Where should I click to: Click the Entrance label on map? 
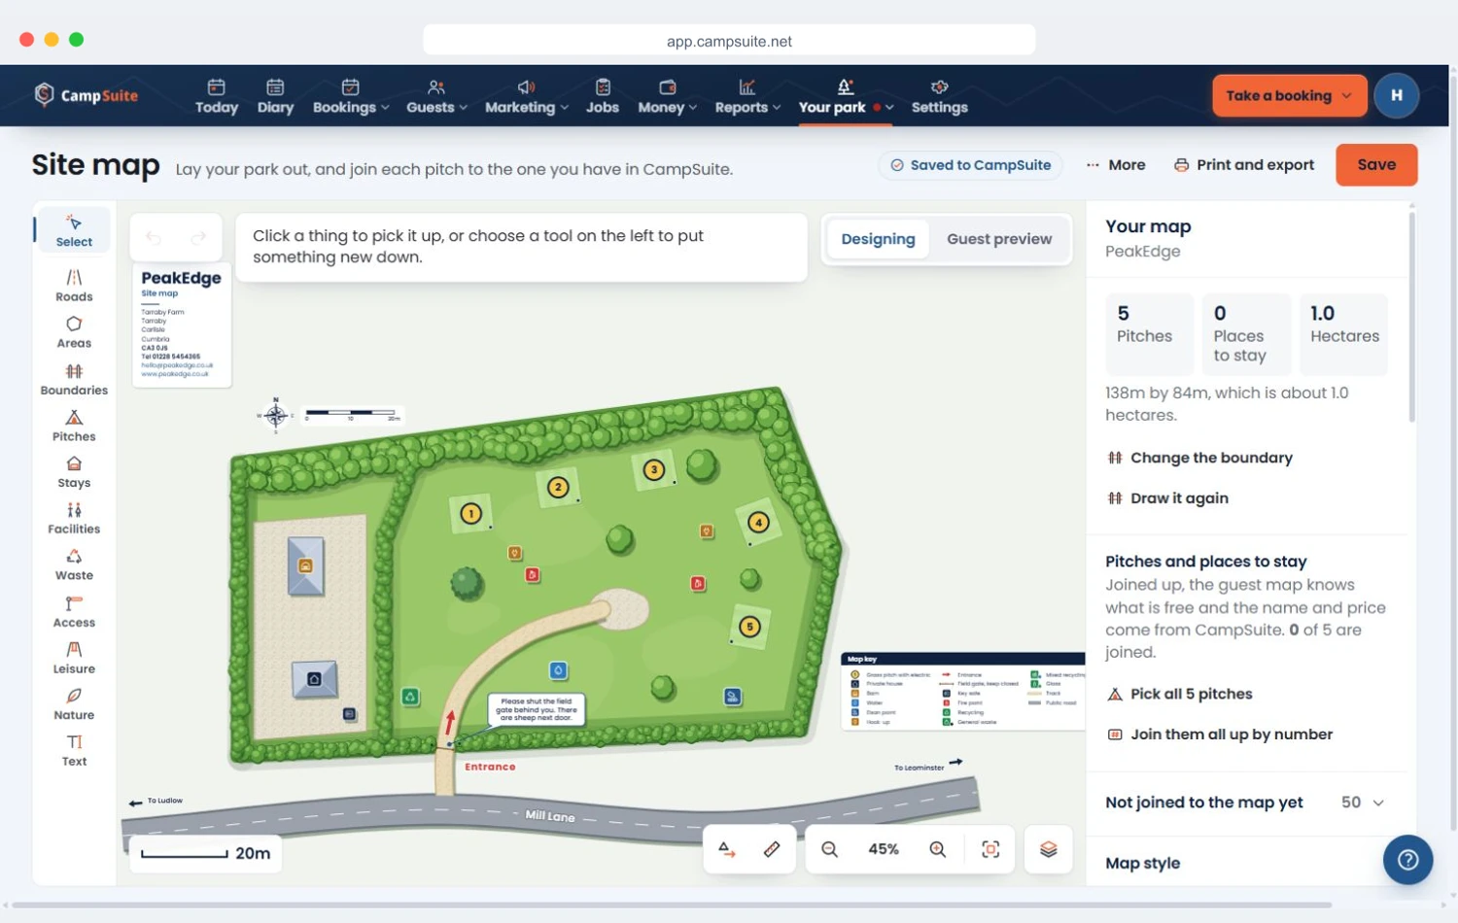pos(490,767)
